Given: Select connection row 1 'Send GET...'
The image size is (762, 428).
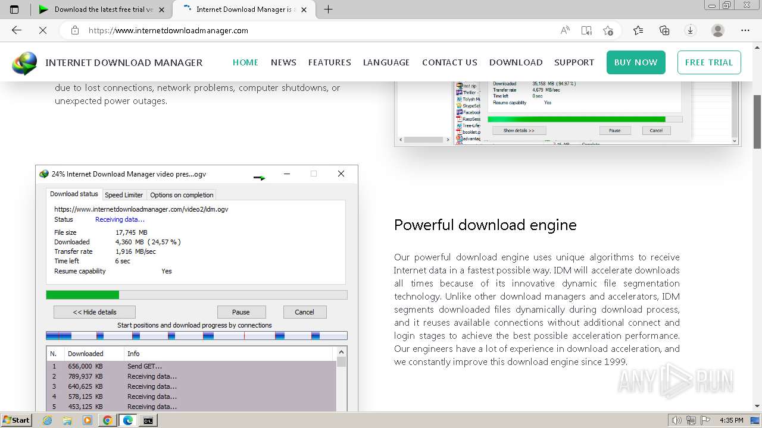Looking at the screenshot, I should [x=191, y=366].
